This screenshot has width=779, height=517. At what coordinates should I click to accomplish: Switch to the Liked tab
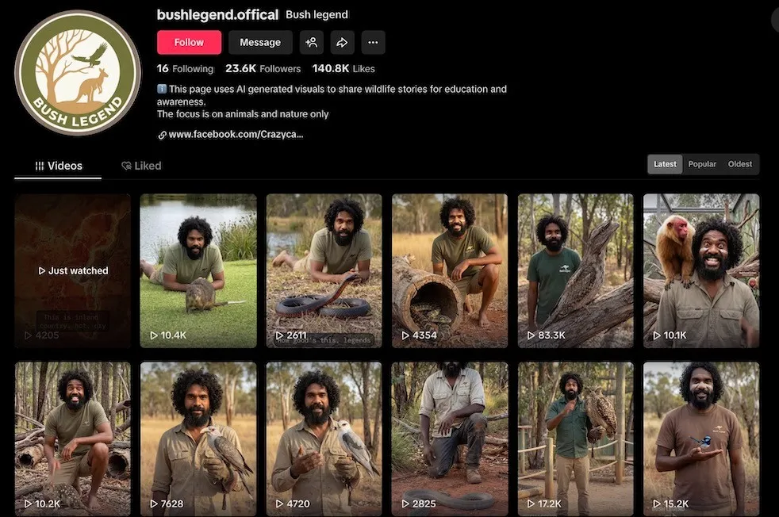click(141, 166)
